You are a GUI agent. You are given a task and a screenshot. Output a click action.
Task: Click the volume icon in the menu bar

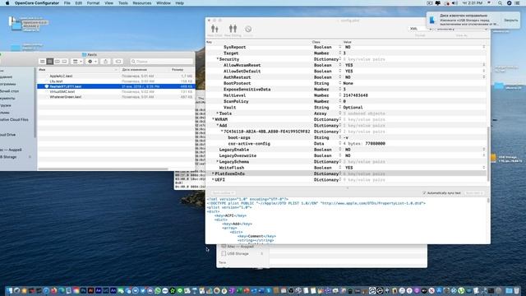click(x=454, y=3)
